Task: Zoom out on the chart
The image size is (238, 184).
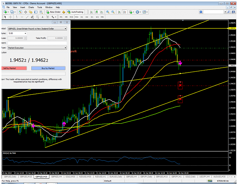Action: click(113, 12)
